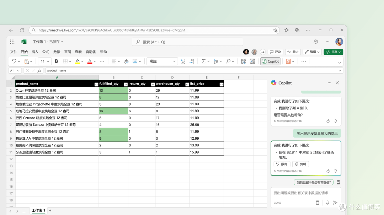384x215 pixels.
Task: Expand the formula bar chevron
Action: pos(340,71)
